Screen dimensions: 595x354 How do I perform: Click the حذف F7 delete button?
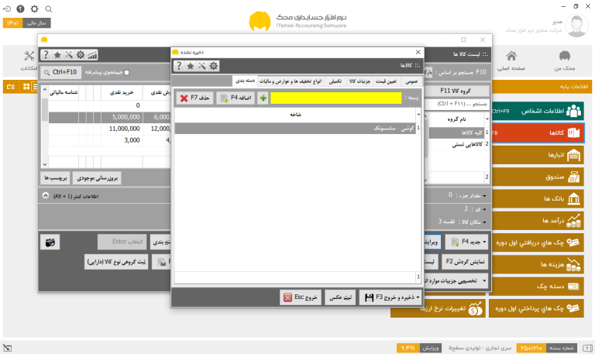pyautogui.click(x=194, y=98)
